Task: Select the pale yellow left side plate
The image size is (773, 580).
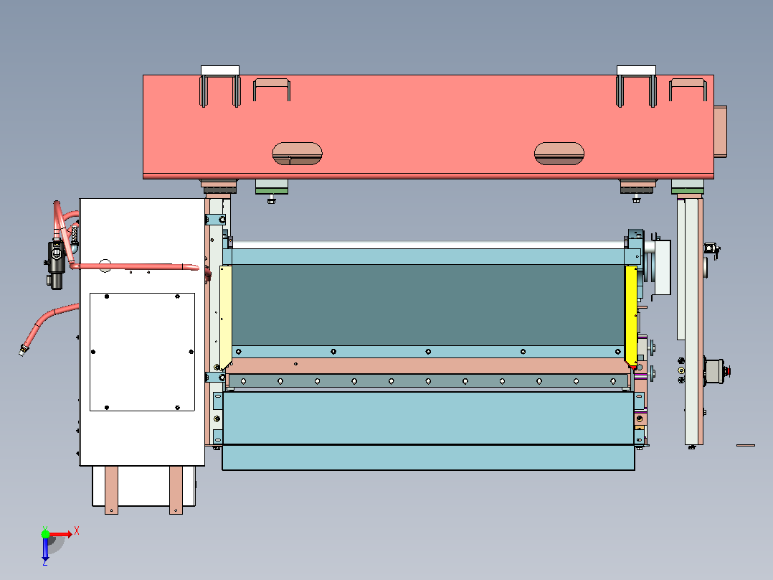Action: tap(225, 316)
